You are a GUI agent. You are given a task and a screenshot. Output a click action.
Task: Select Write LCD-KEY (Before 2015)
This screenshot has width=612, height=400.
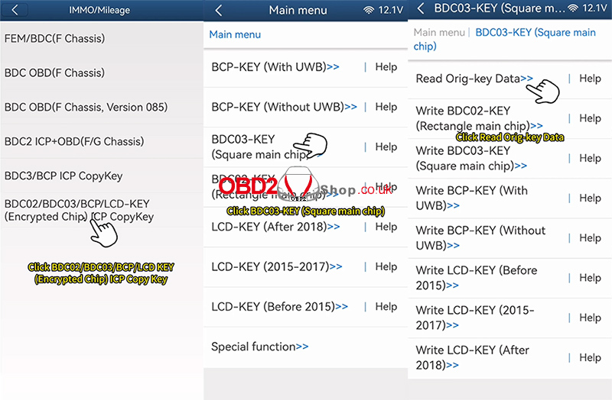(477, 278)
